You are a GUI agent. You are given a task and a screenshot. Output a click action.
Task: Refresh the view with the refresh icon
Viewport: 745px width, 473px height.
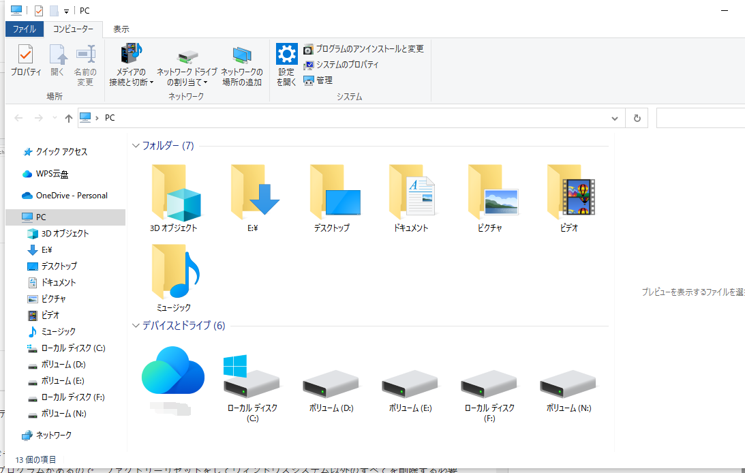[637, 117]
